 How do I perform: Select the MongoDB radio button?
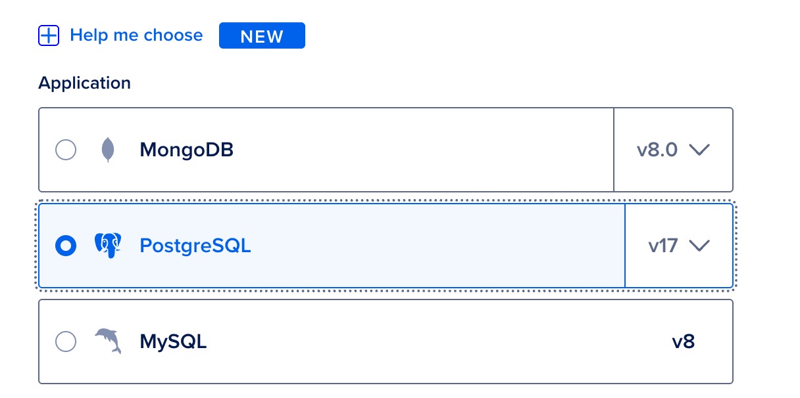(66, 150)
